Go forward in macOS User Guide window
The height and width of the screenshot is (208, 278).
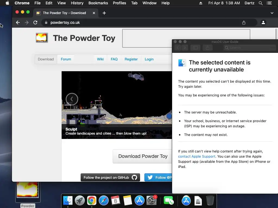pos(185,48)
